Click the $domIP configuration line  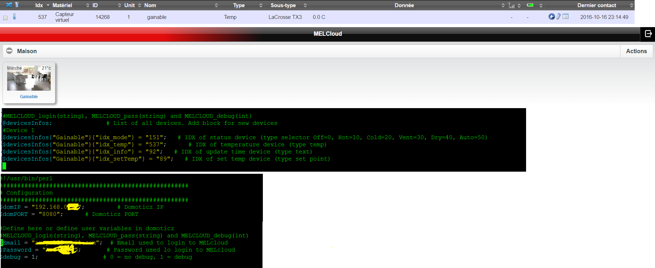82,207
